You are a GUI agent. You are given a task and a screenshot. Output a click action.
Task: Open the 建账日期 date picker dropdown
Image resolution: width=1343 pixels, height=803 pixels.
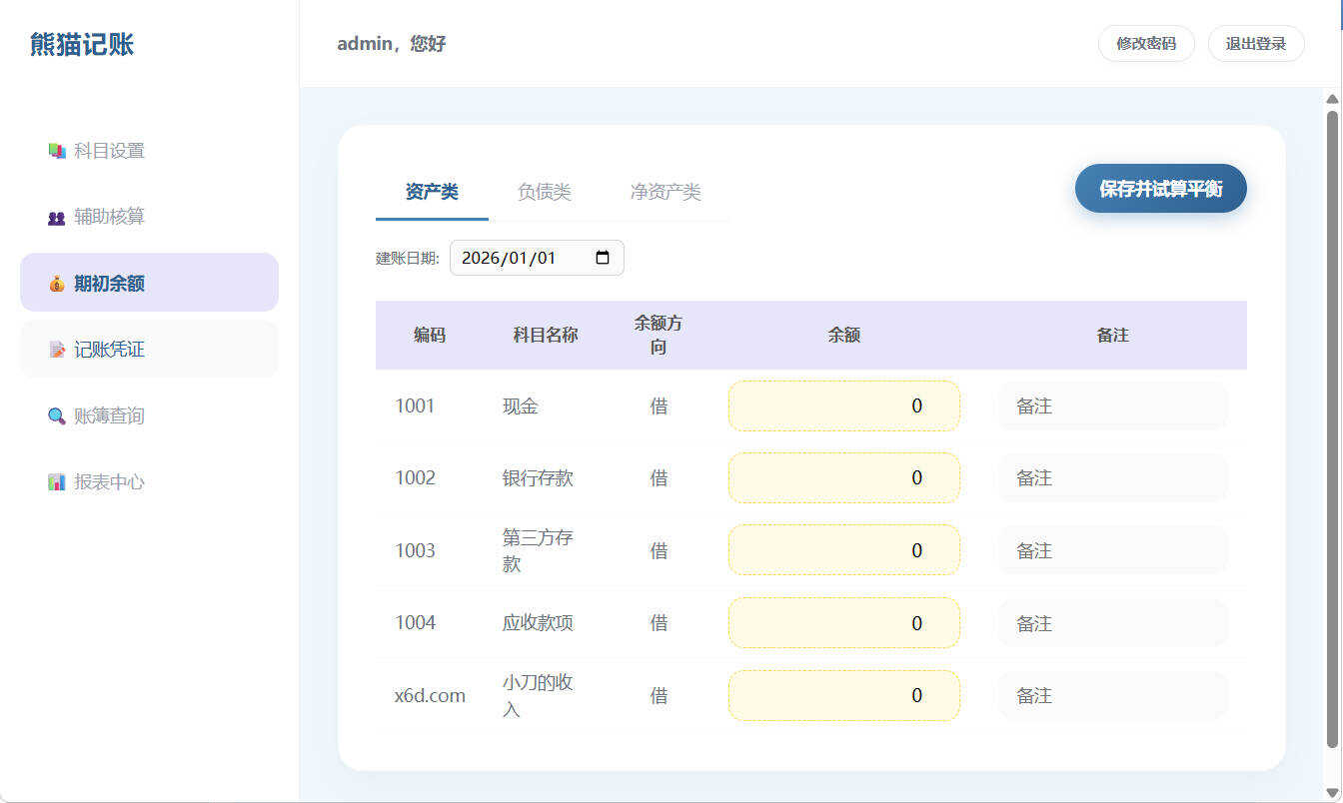point(537,258)
